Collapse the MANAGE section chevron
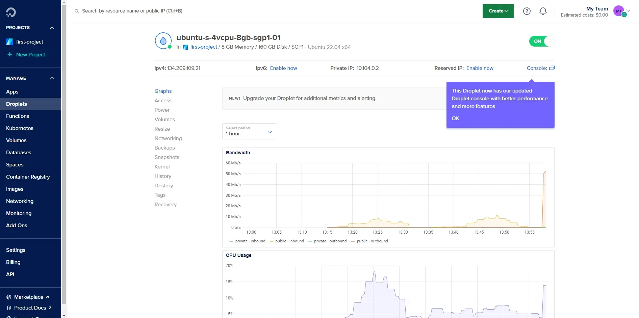Screen dimensions: 639x318 click(x=52, y=78)
